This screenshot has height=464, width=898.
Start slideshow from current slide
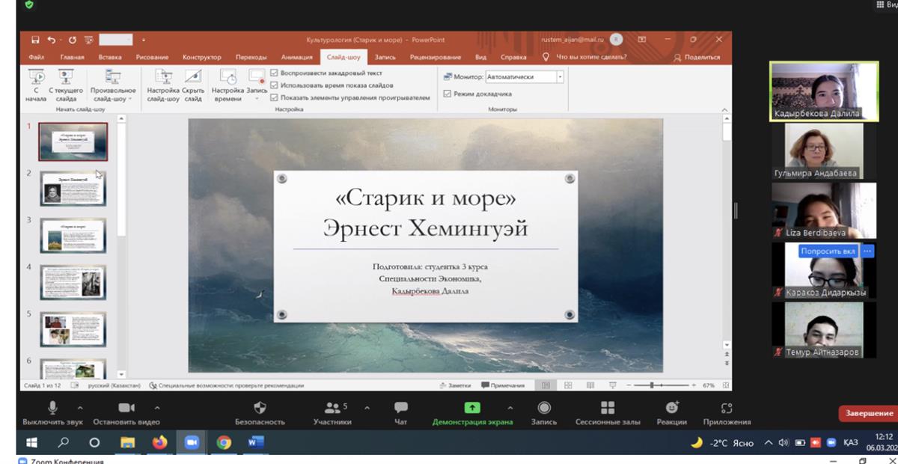click(66, 78)
